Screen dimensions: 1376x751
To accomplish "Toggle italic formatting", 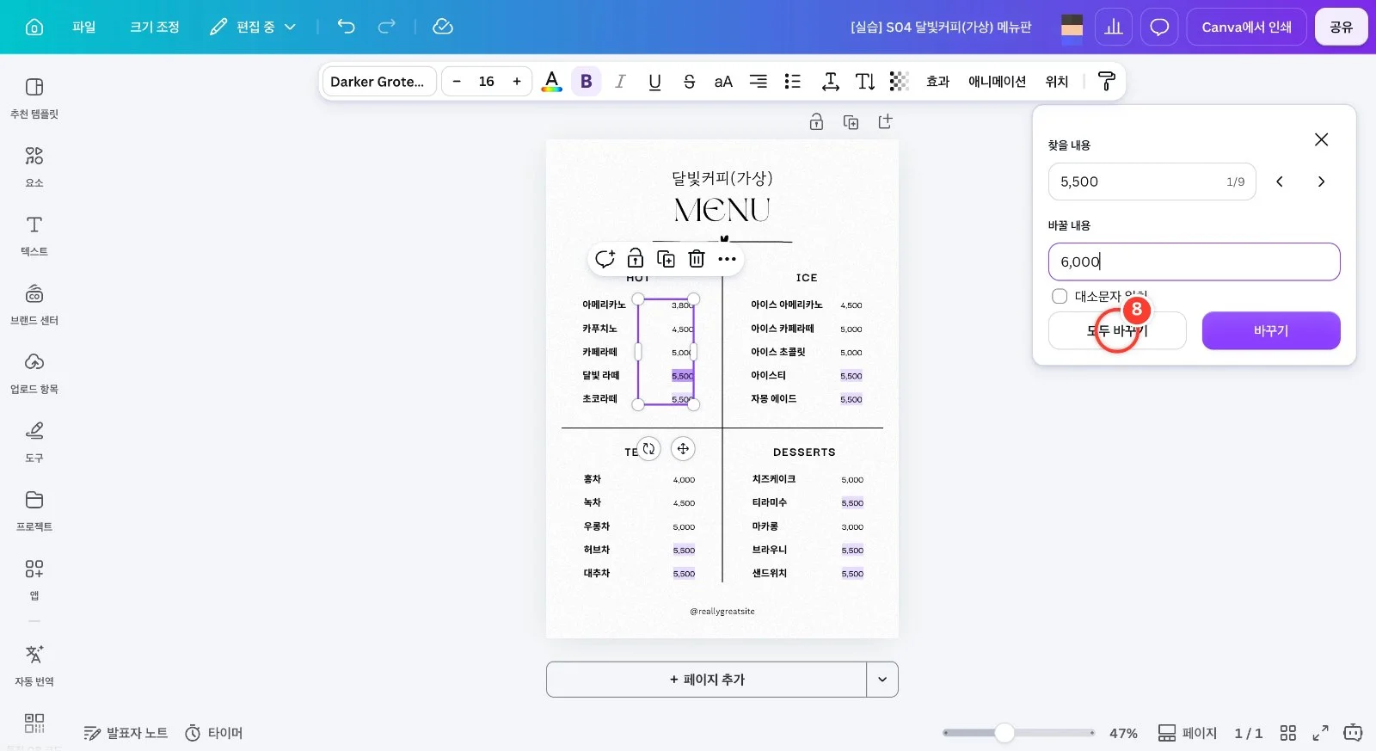I will [620, 81].
